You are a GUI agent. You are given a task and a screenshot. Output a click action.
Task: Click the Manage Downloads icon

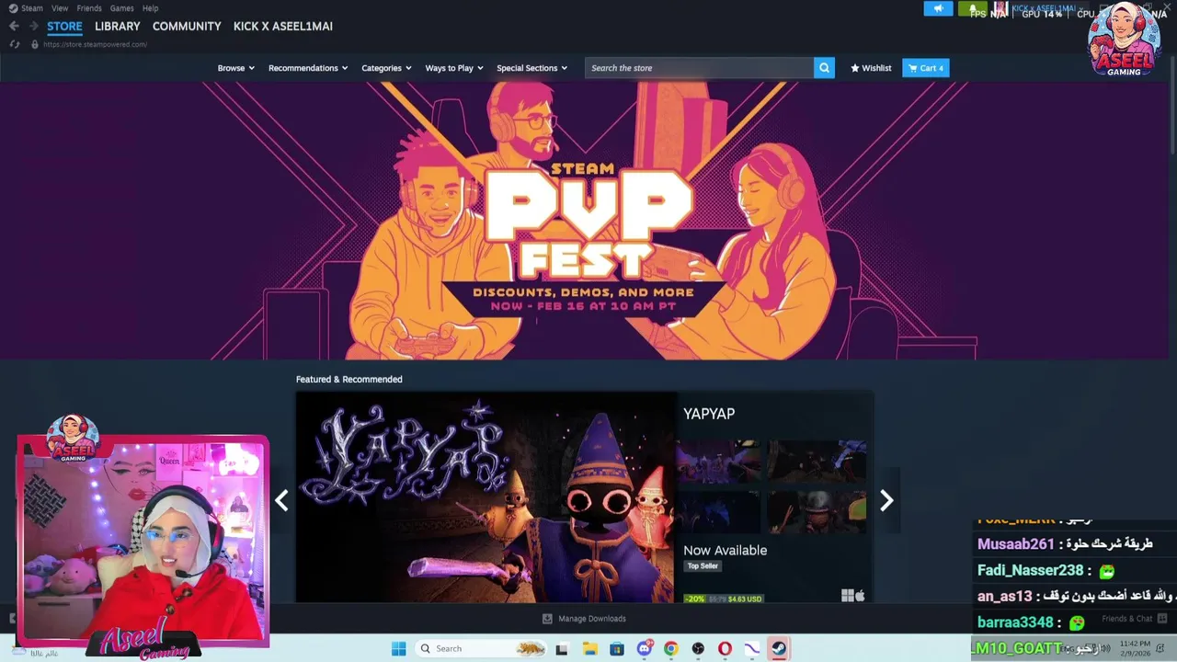click(x=547, y=619)
